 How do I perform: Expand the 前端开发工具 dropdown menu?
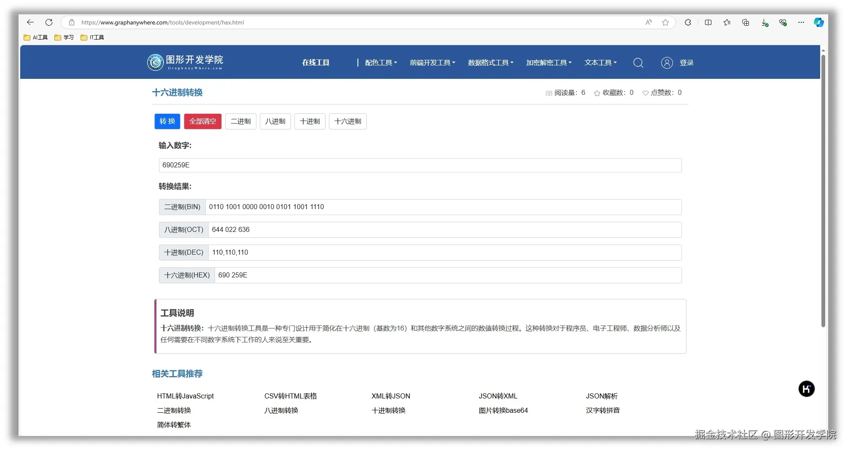point(432,62)
